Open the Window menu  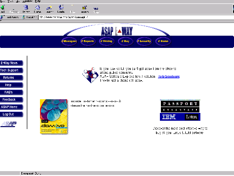[27, 1]
